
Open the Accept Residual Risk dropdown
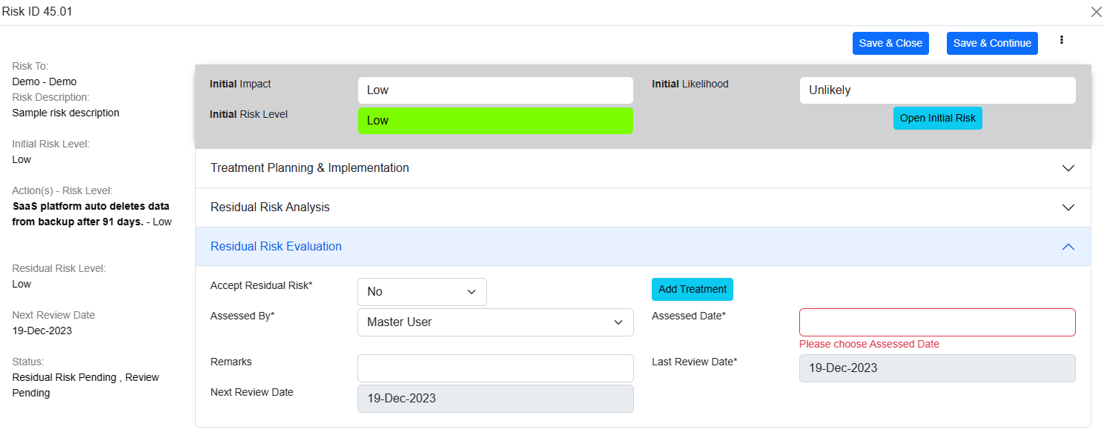(x=421, y=292)
